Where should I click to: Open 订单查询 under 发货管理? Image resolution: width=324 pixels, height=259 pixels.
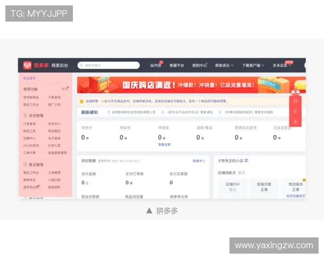[x=30, y=124]
